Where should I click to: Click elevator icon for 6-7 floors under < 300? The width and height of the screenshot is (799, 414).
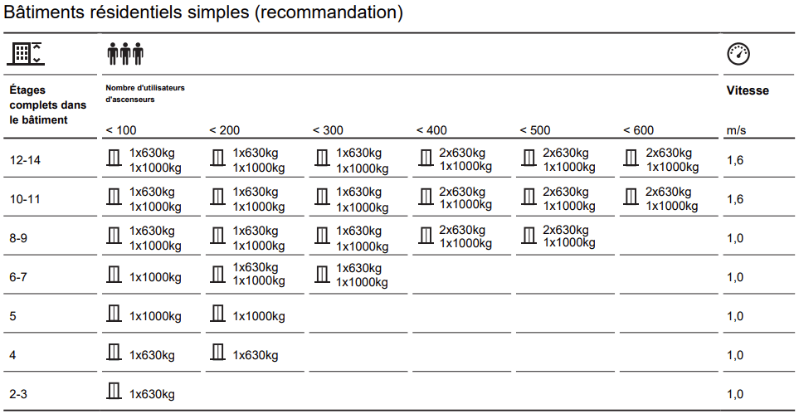322,275
